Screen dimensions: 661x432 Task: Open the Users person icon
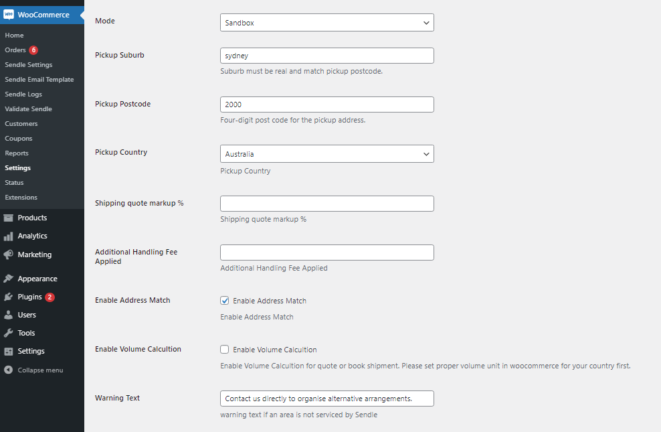[x=9, y=315]
